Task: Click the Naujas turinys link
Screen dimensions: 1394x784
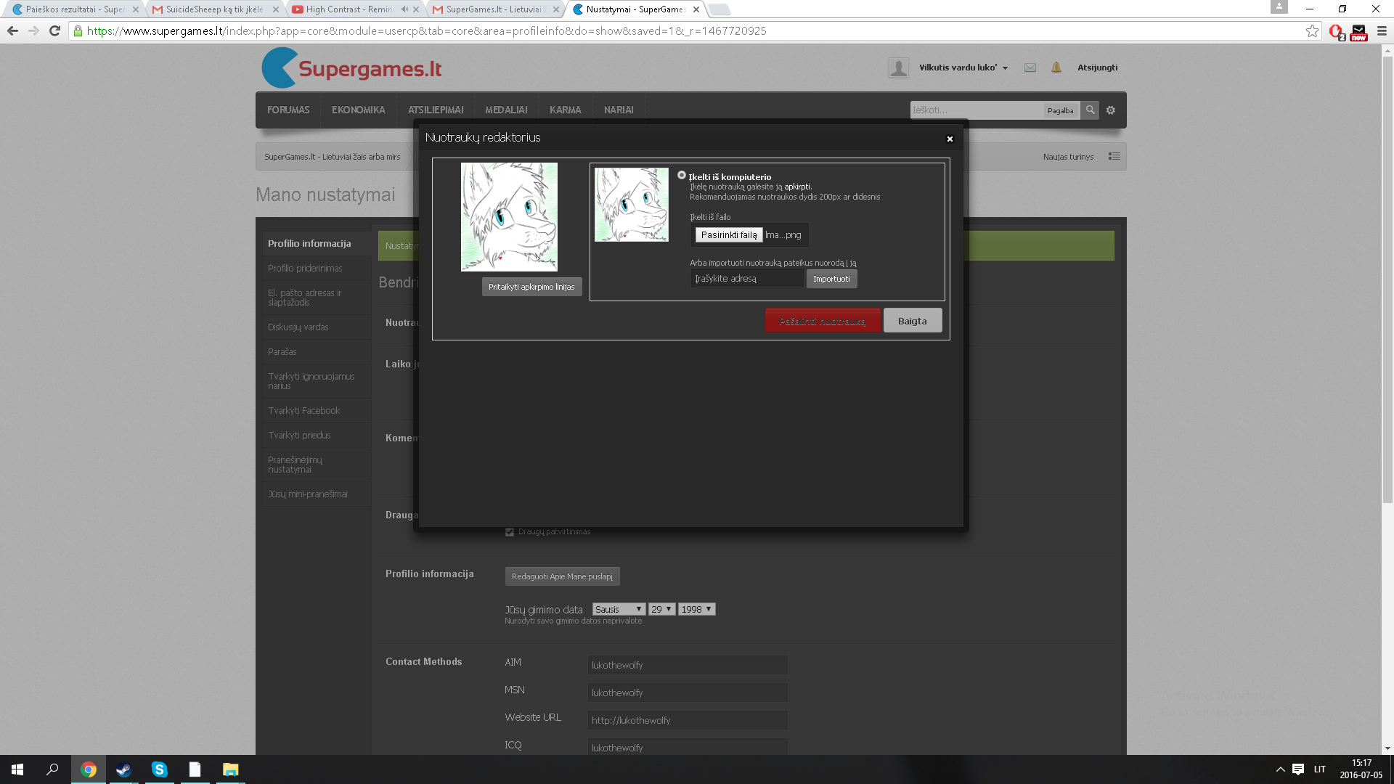Action: [x=1068, y=157]
